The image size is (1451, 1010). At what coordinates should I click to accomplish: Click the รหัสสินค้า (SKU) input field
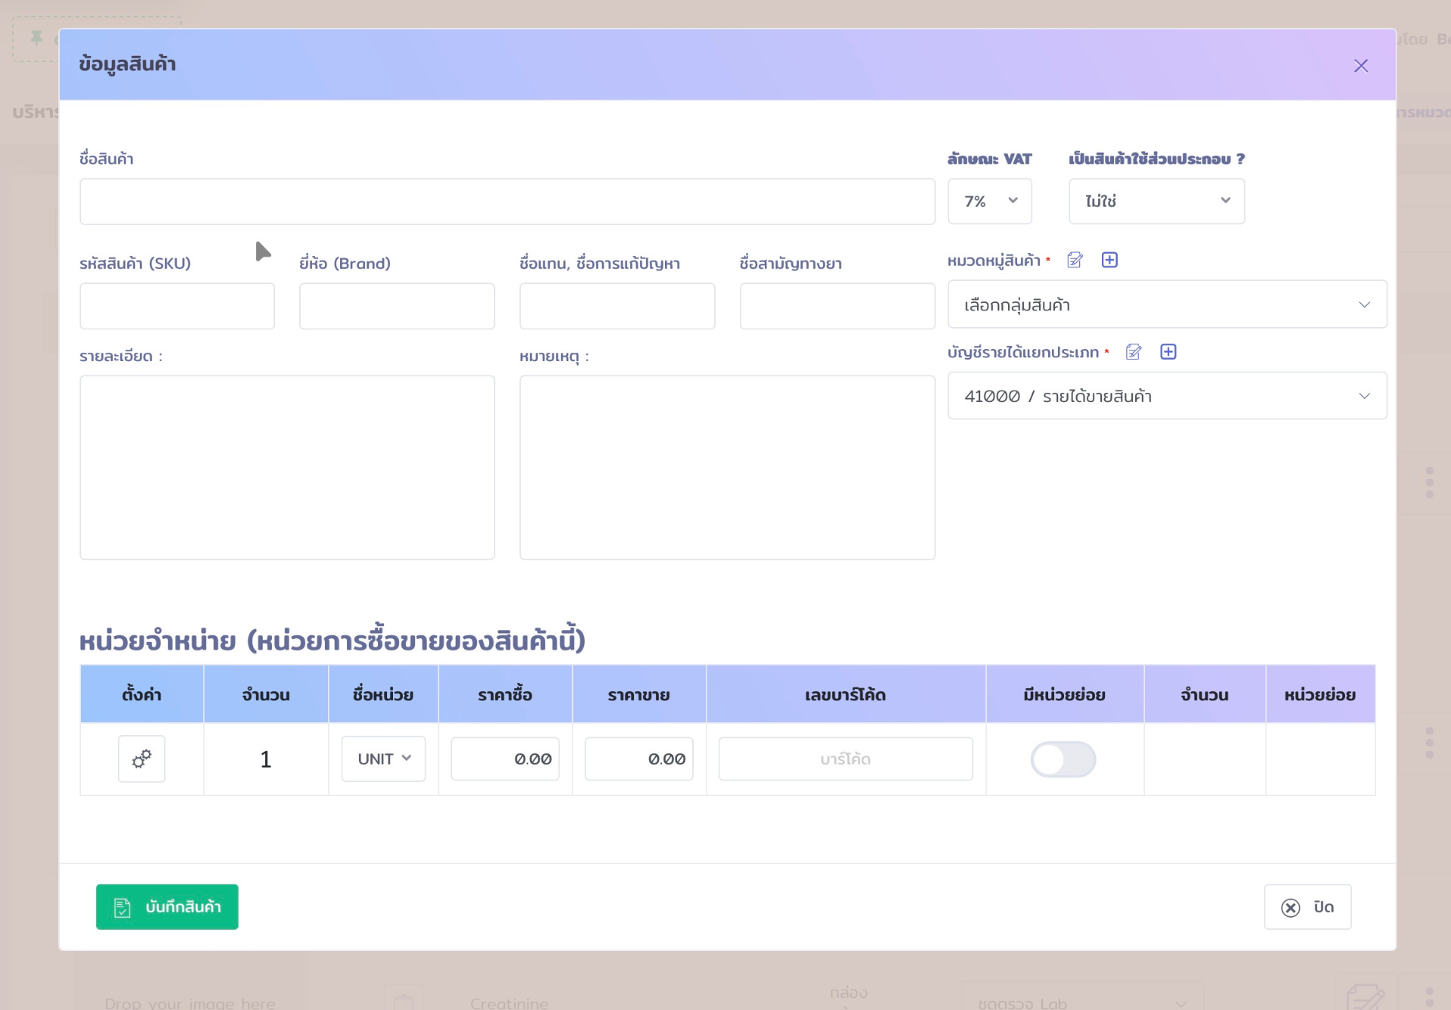pyautogui.click(x=177, y=306)
